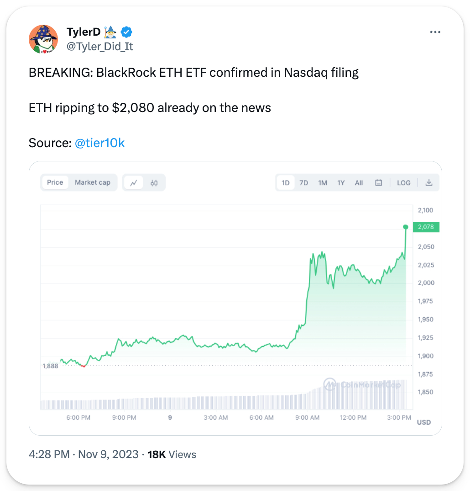Click the current price marker dot
Image resolution: width=470 pixels, height=491 pixels.
(405, 227)
